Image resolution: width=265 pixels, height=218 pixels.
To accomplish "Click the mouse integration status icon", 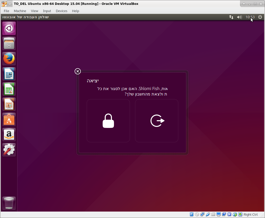I will [x=235, y=214].
